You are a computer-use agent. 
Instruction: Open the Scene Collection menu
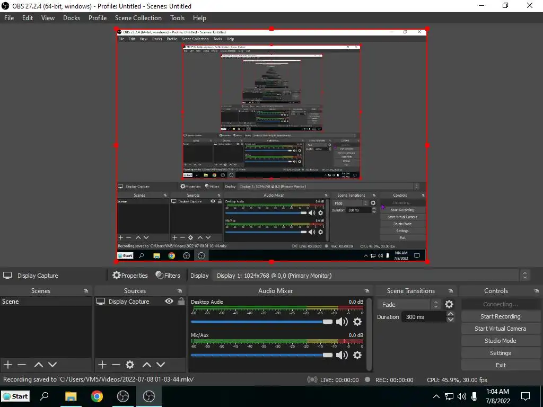(x=138, y=18)
